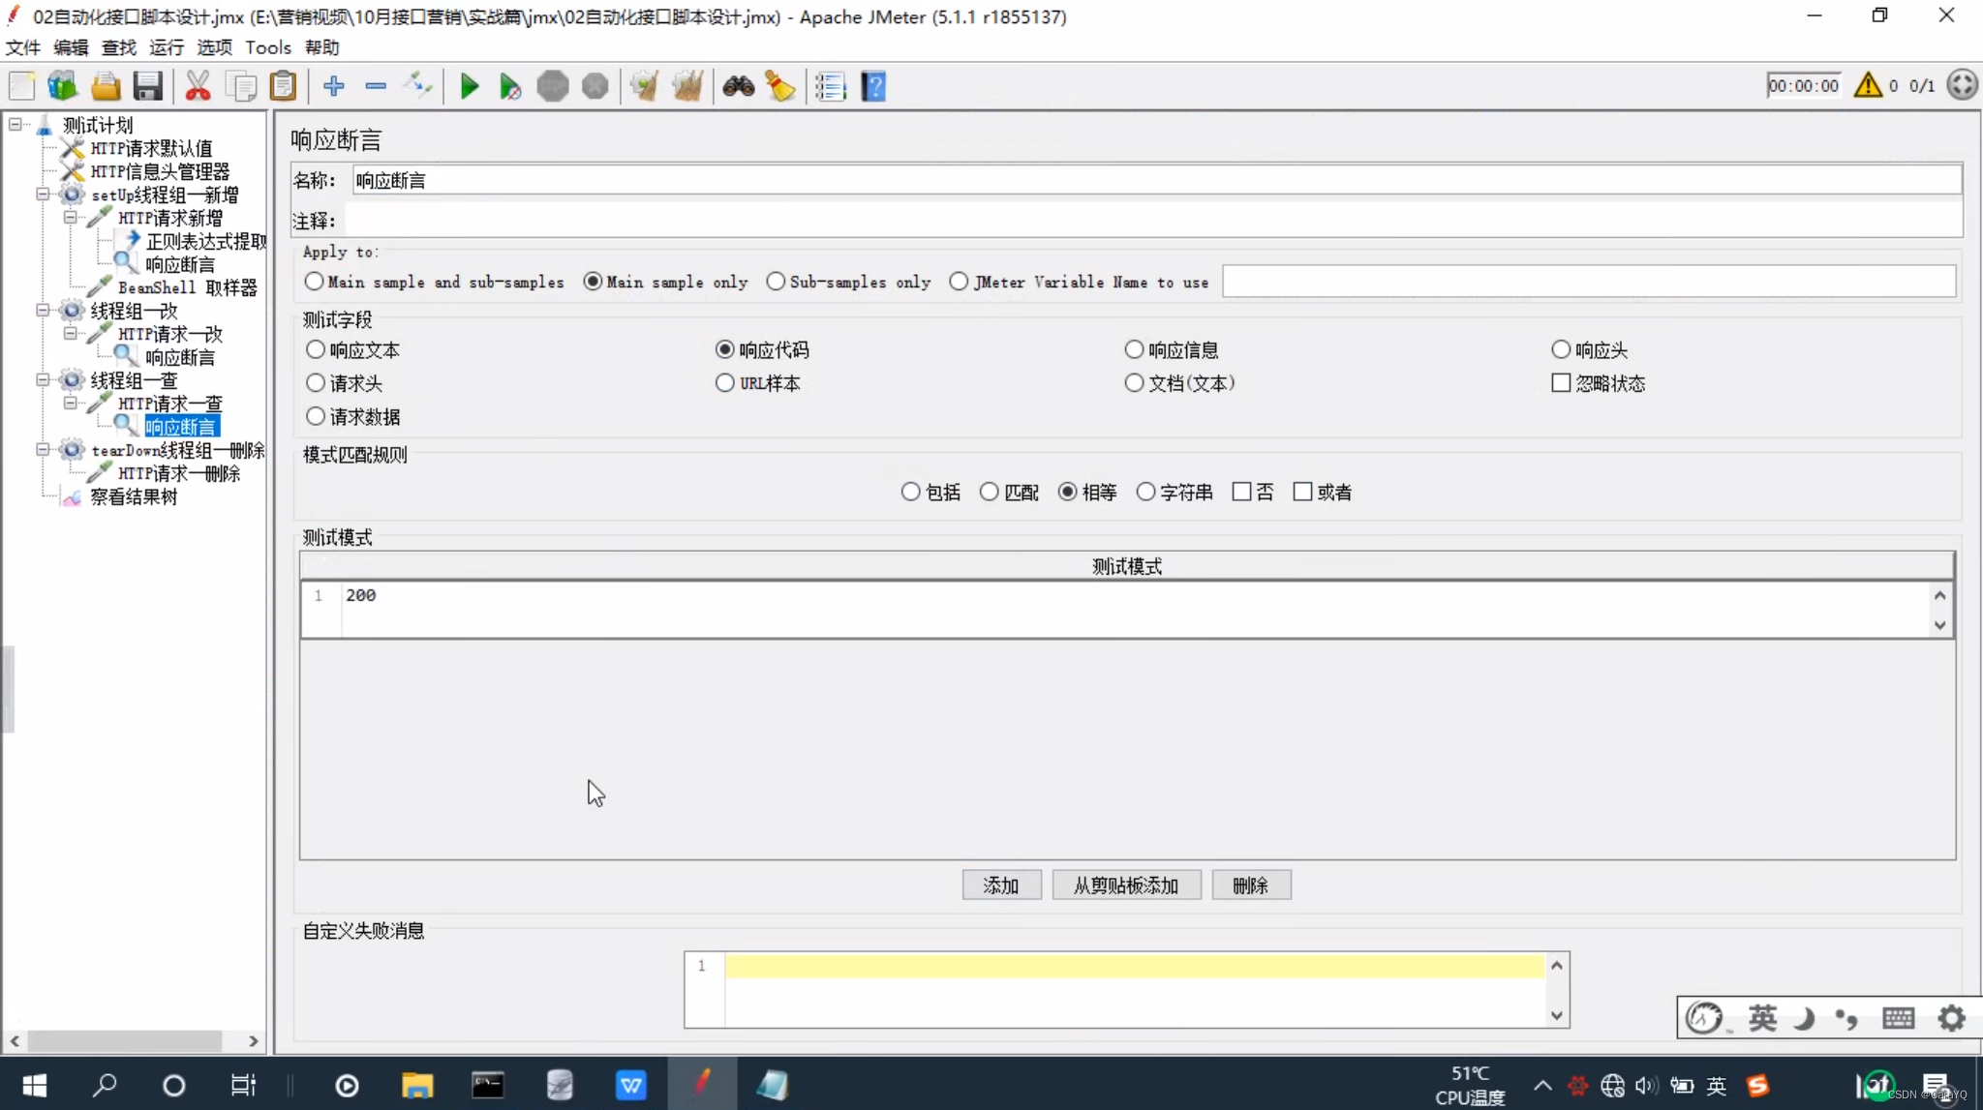Click the Help question mark icon
1983x1110 pixels.
(873, 86)
